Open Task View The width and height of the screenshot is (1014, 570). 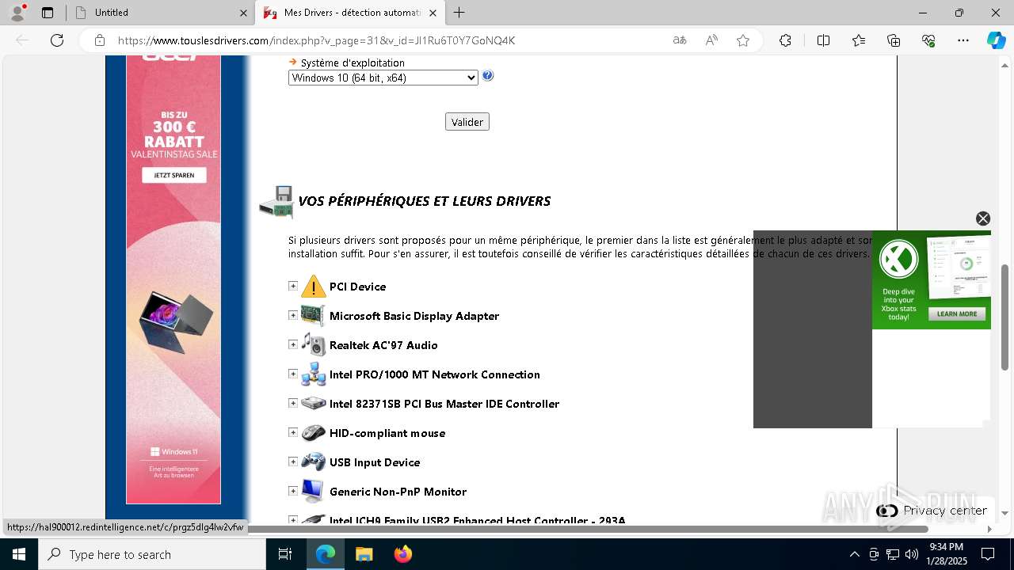[286, 554]
